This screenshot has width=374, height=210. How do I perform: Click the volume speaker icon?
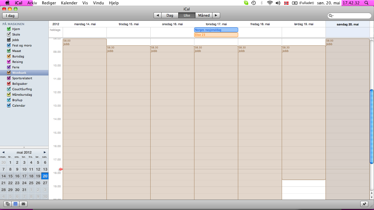coord(278,3)
